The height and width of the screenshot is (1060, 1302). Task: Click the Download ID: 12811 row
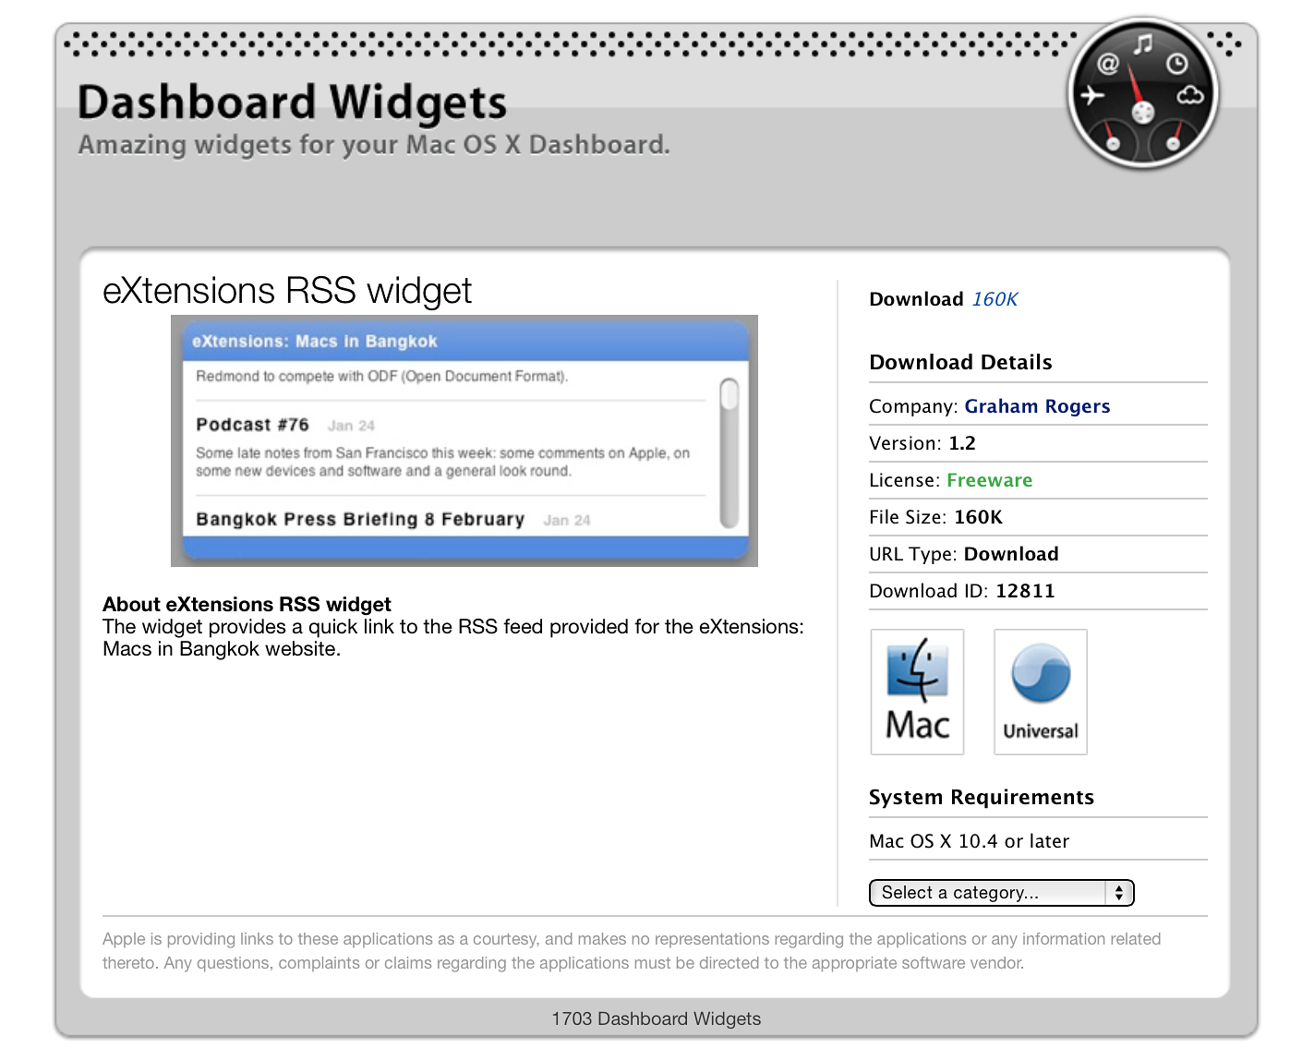1038,591
